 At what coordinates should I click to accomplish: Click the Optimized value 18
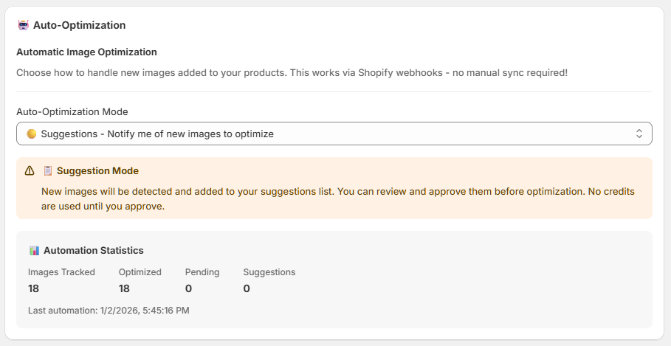tap(124, 288)
